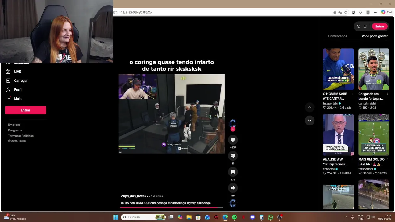The image size is (395, 222).
Task: Expand Termos e Políticas footer section
Action: click(x=21, y=136)
